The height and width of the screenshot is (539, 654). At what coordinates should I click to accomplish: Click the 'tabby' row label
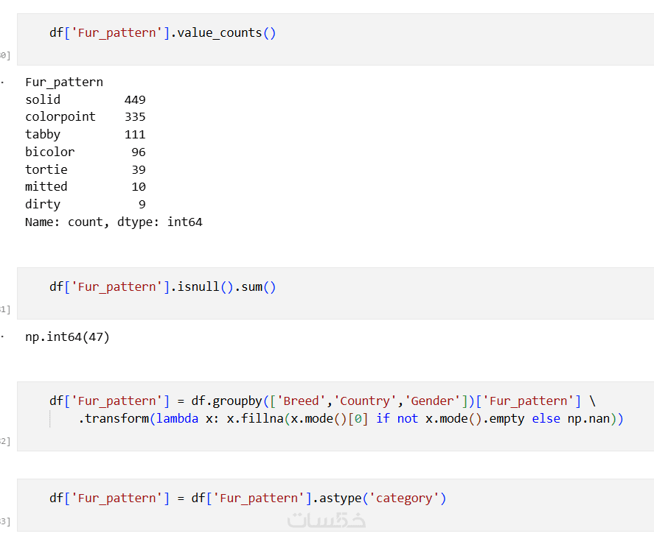(43, 135)
